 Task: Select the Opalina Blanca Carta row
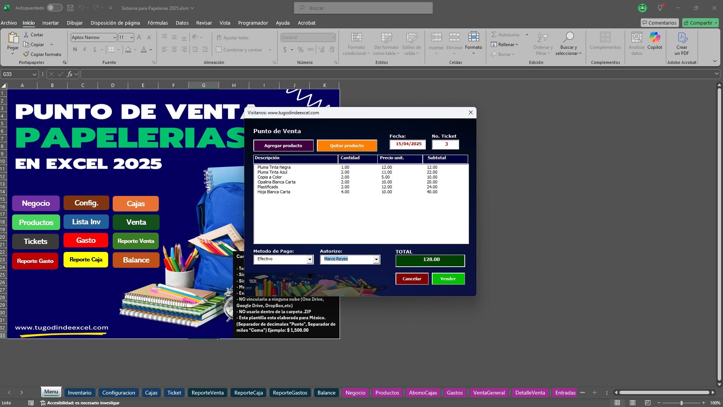(x=361, y=182)
